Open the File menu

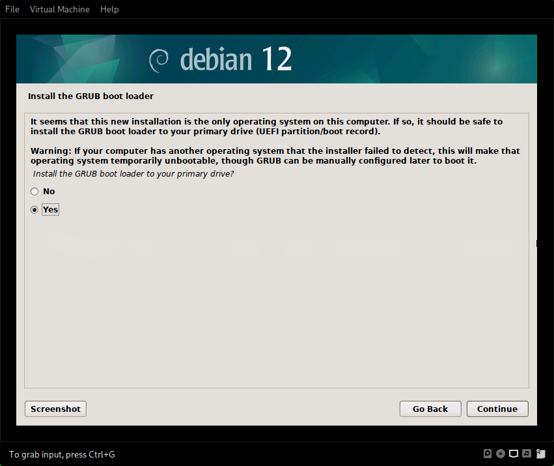coord(12,9)
